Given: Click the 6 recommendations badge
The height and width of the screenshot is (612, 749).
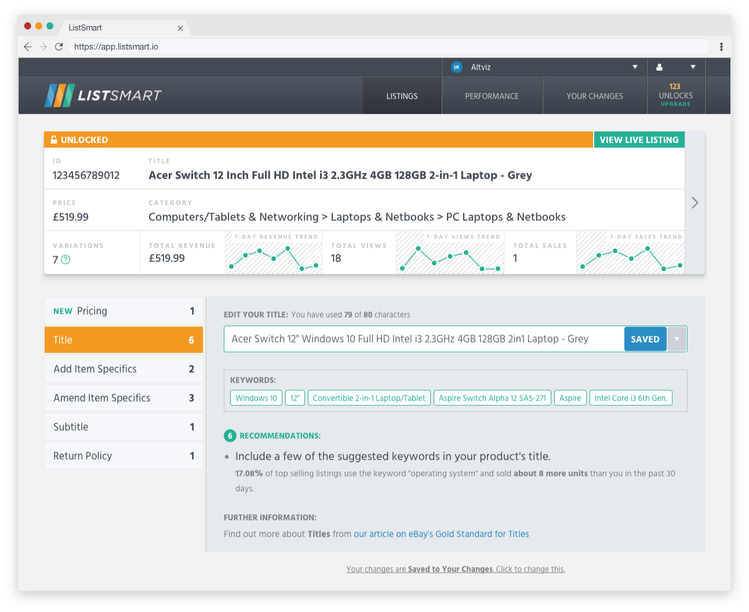Looking at the screenshot, I should pyautogui.click(x=230, y=436).
